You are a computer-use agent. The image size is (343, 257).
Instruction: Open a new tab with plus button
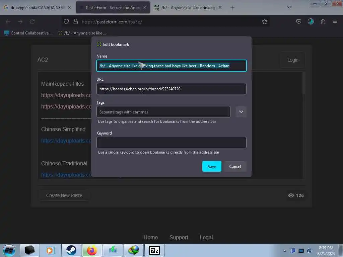(x=232, y=8)
